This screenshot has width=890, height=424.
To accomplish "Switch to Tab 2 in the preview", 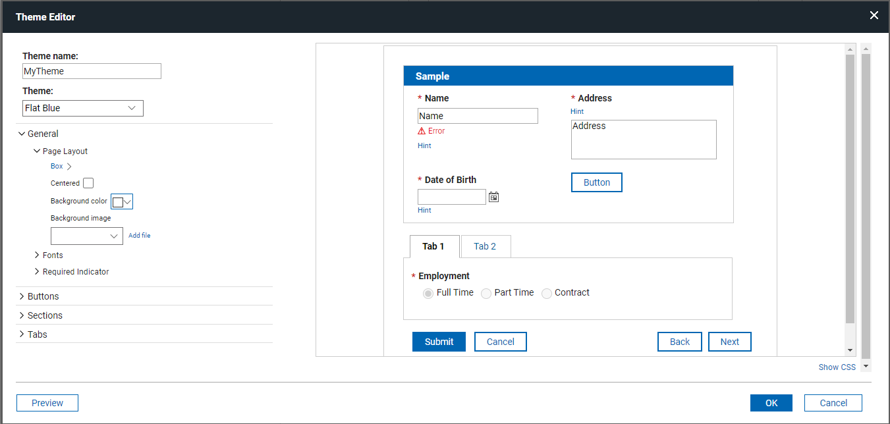I will pos(486,246).
